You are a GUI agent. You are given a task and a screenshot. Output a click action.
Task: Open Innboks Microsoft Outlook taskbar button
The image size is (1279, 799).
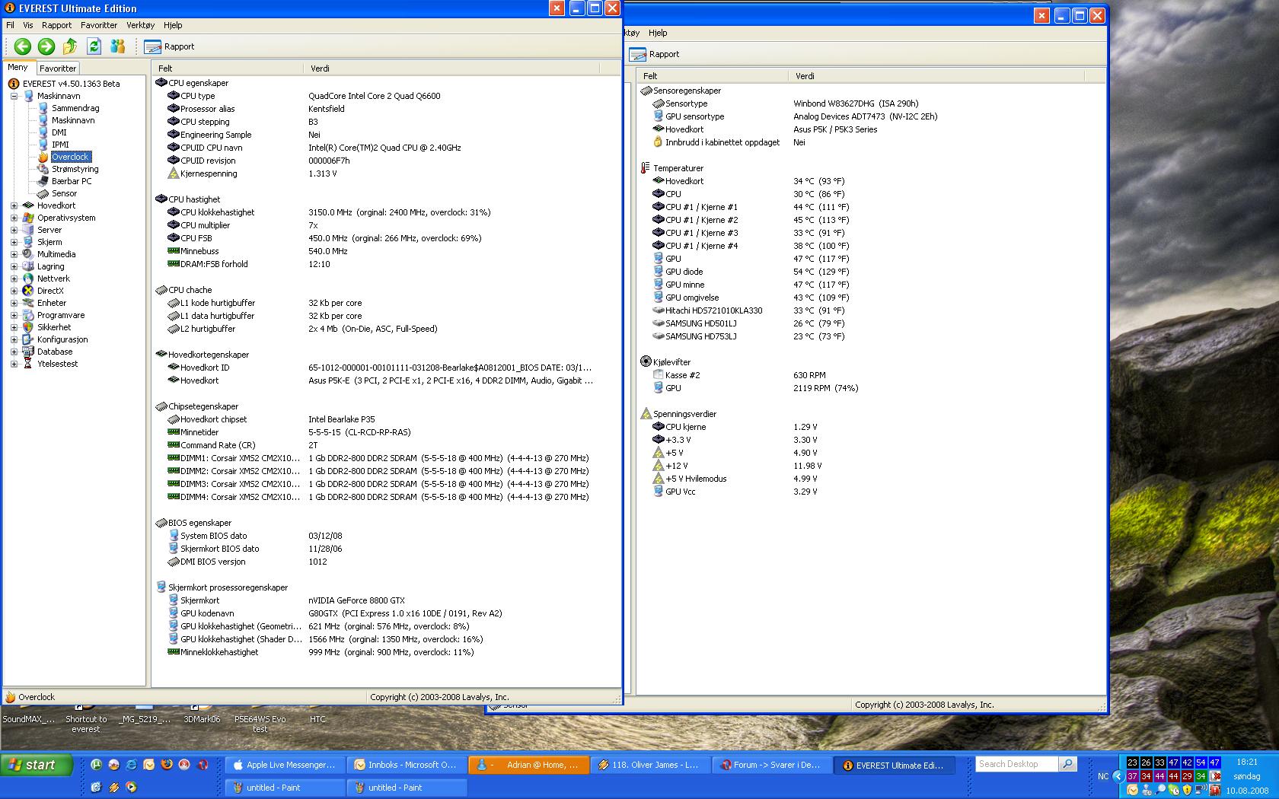coord(407,765)
